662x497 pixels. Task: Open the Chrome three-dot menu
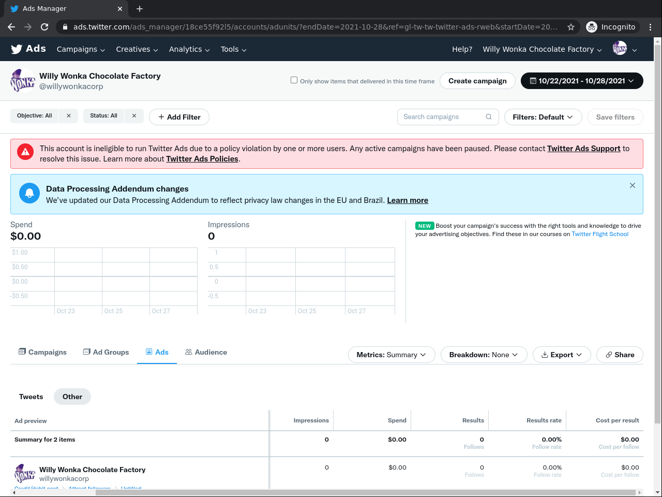point(651,27)
